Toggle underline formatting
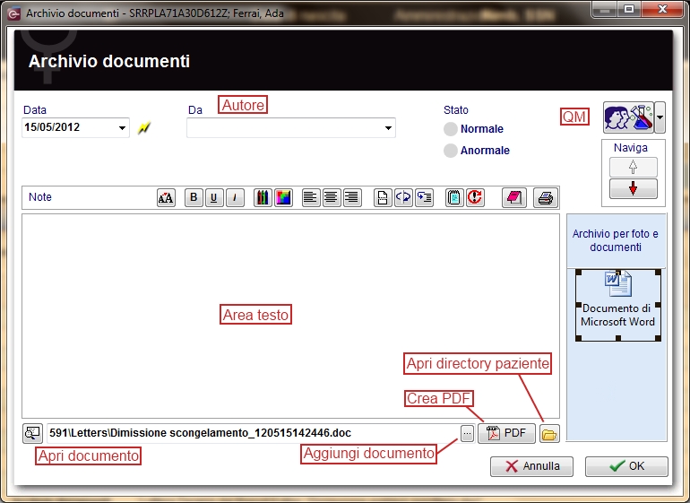690x503 pixels. pyautogui.click(x=214, y=198)
